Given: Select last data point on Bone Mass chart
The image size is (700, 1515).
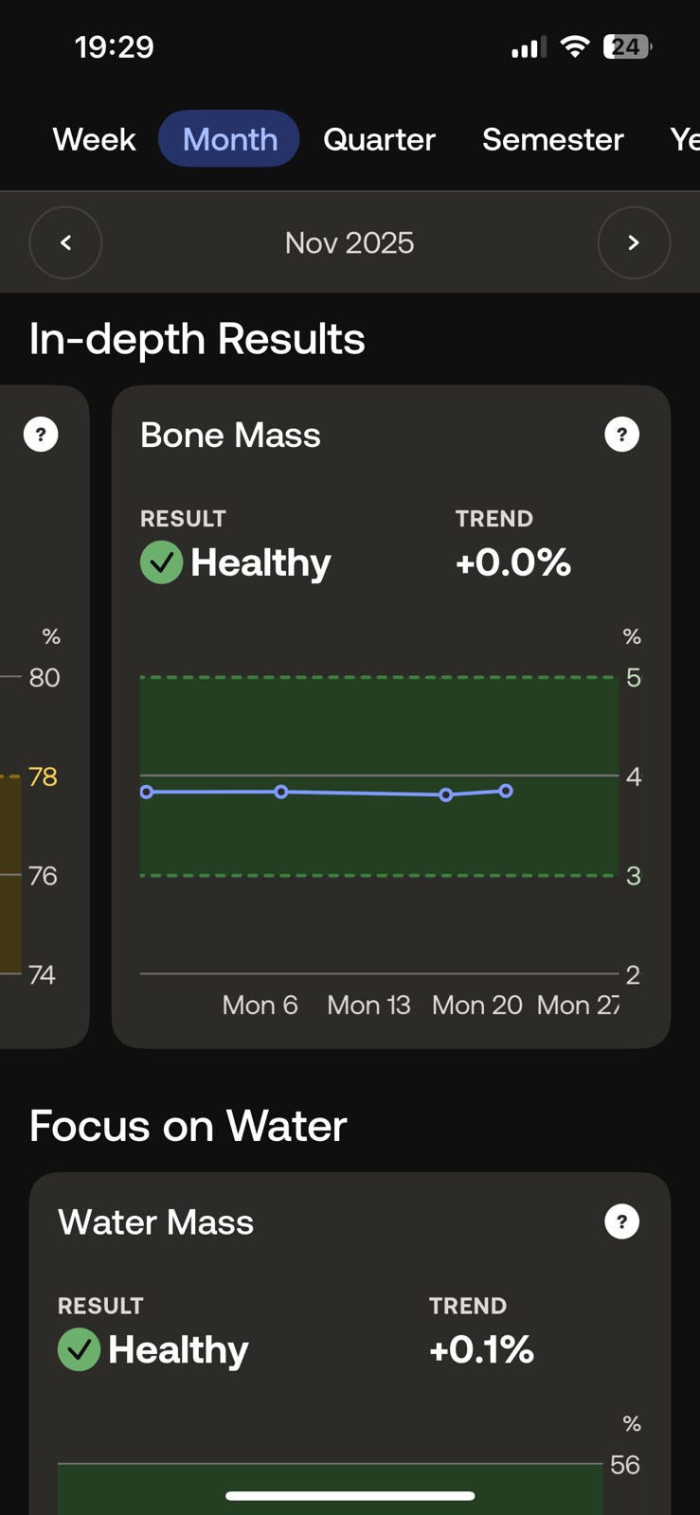Looking at the screenshot, I should tap(506, 791).
